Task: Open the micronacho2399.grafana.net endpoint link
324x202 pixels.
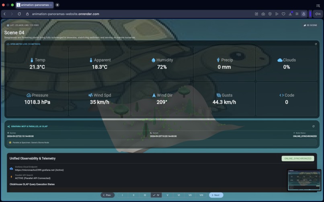Action: [x=39, y=170]
